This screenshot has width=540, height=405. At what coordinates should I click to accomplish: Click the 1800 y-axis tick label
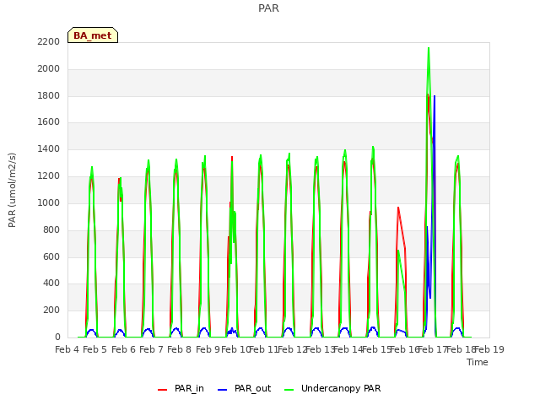pyautogui.click(x=49, y=95)
